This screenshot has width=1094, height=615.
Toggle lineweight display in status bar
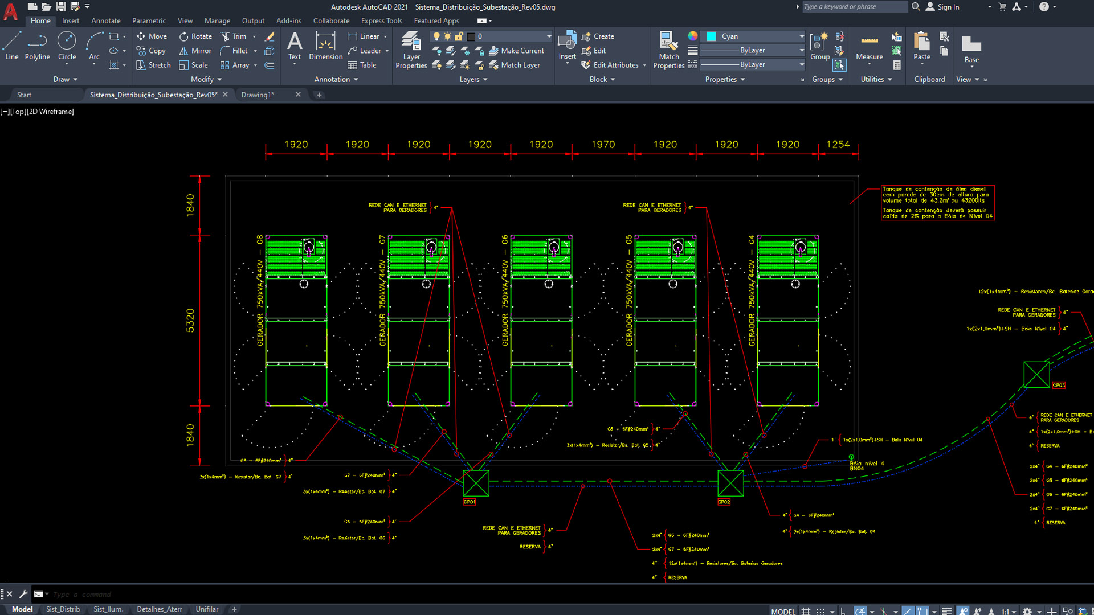click(x=946, y=611)
